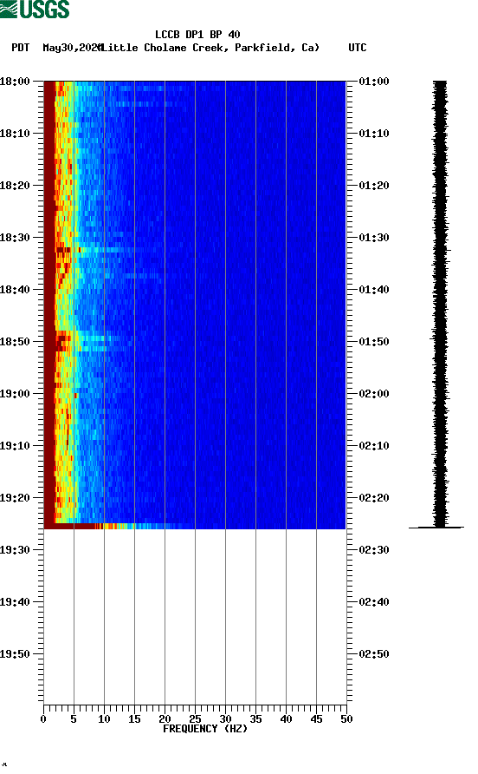Click the 18:50 PDT time label

click(x=15, y=342)
